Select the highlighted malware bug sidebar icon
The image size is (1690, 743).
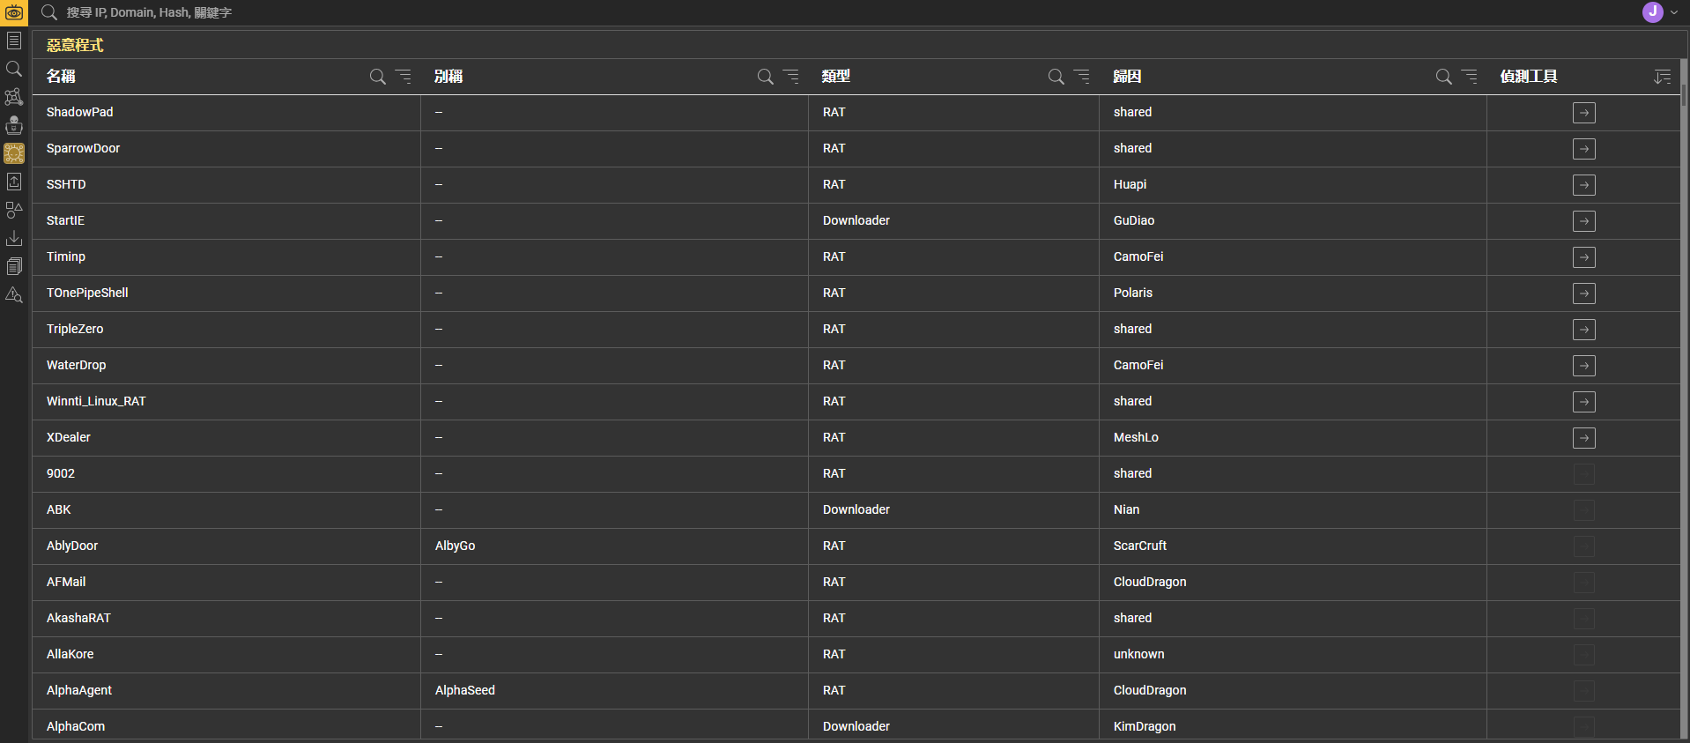click(x=14, y=153)
